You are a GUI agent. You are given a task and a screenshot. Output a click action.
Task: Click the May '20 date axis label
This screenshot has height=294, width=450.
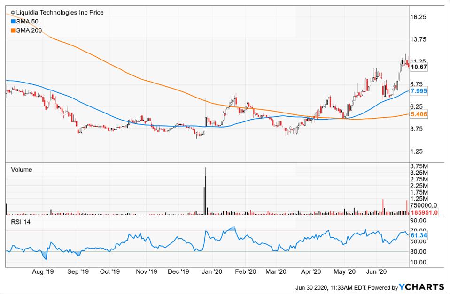click(344, 271)
